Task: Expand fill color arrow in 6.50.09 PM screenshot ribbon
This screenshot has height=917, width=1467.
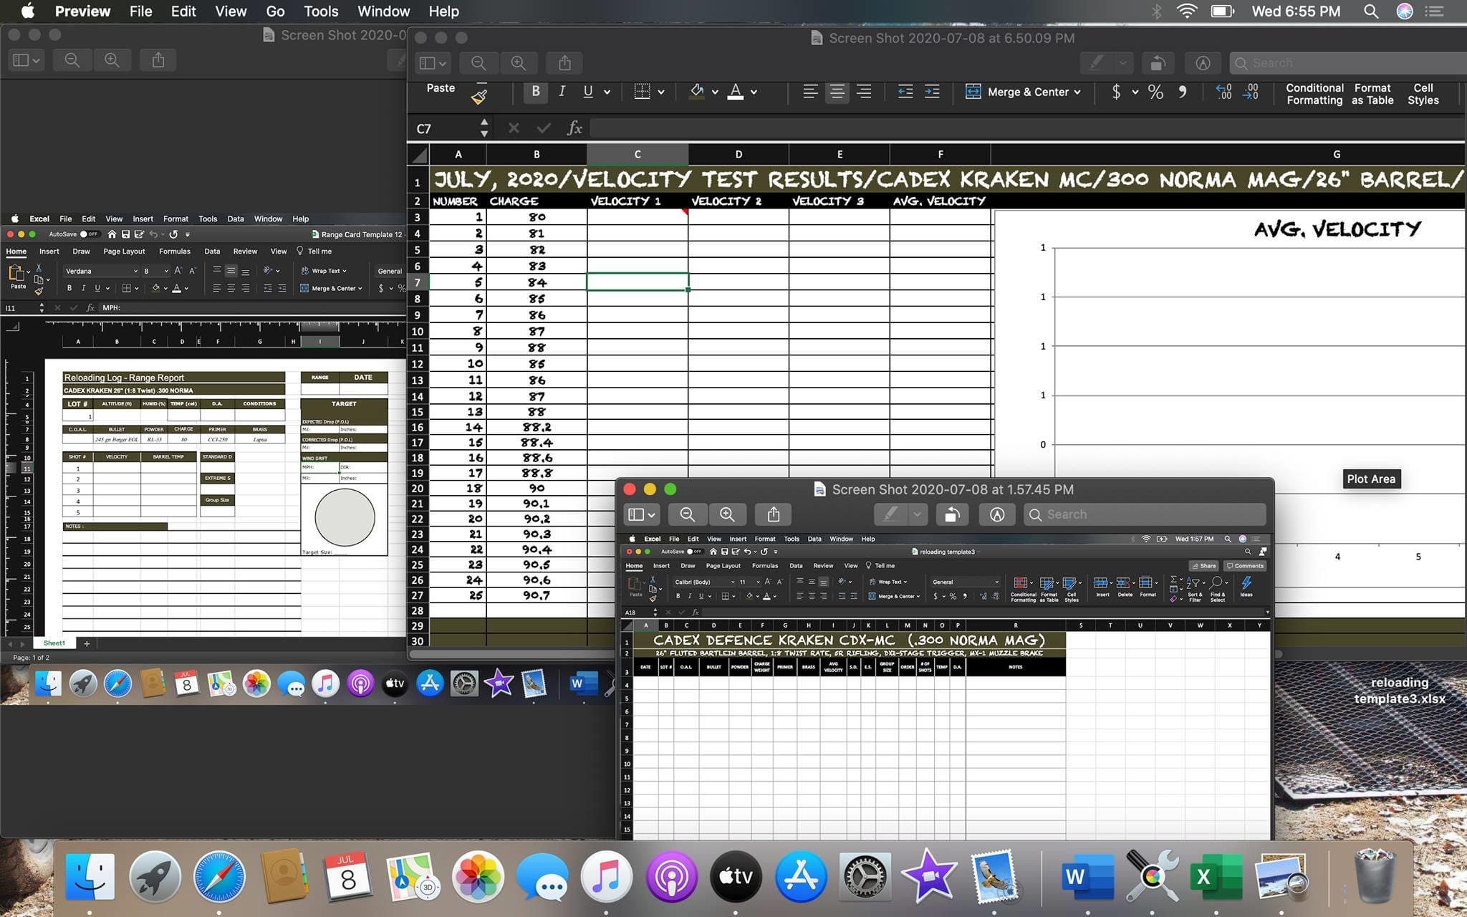Action: [714, 92]
